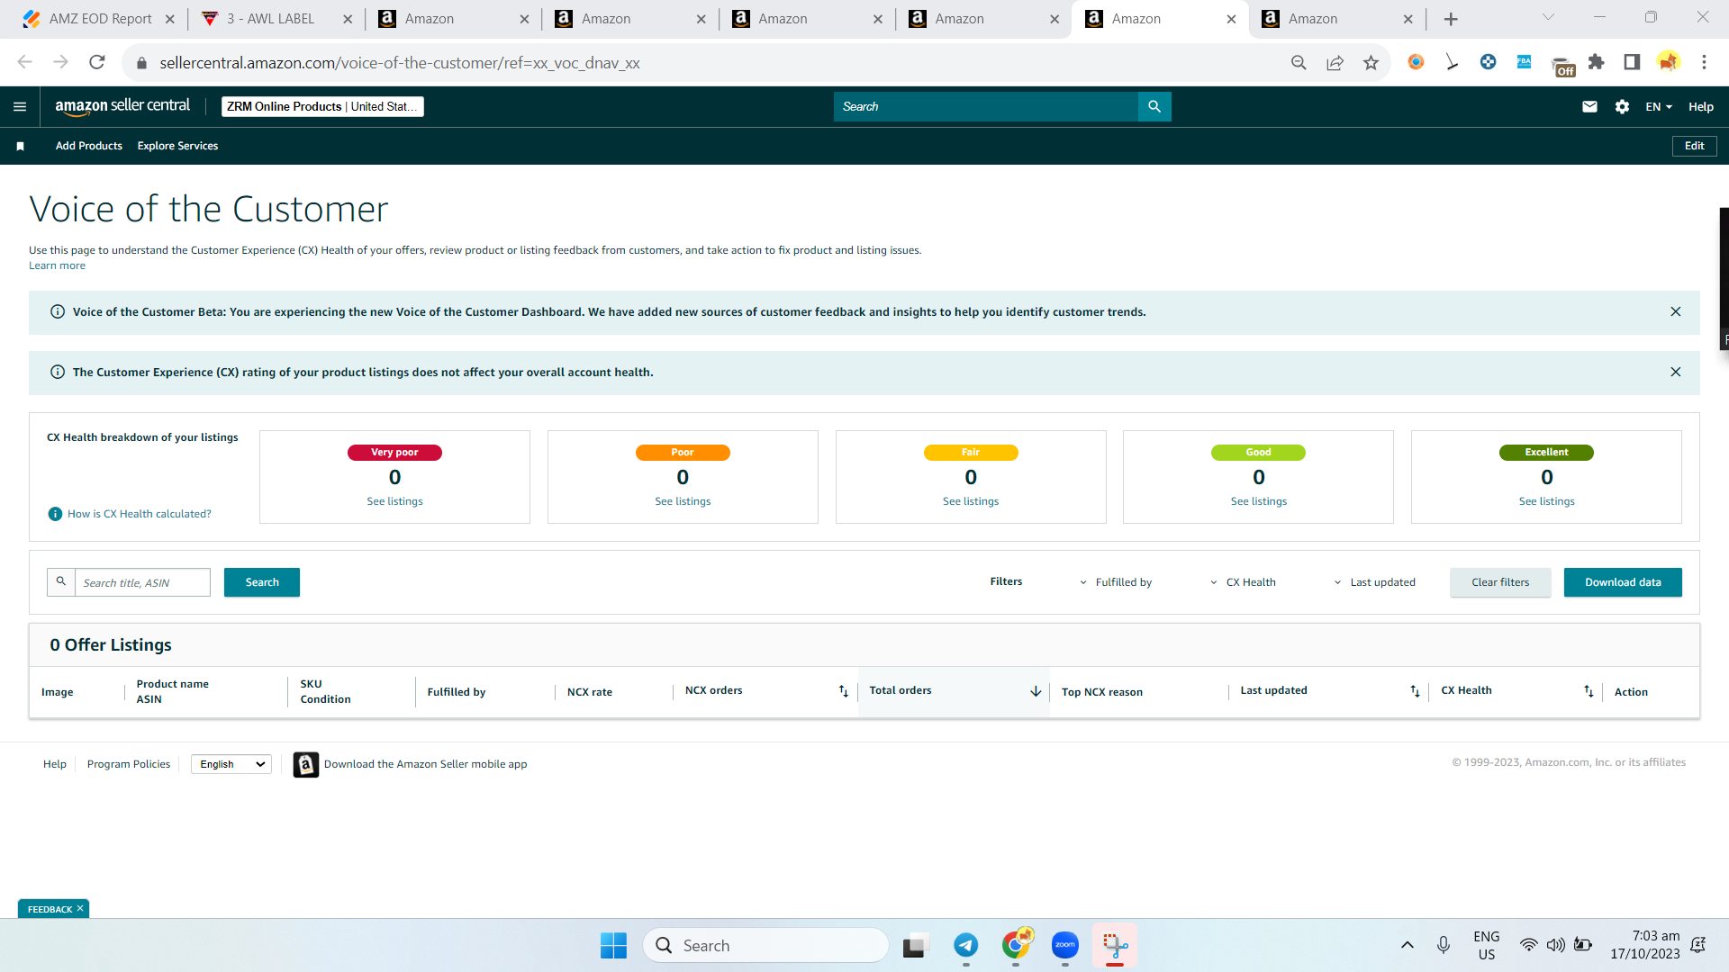See listings under Good
Screen dimensions: 1729x972
tap(1259, 501)
